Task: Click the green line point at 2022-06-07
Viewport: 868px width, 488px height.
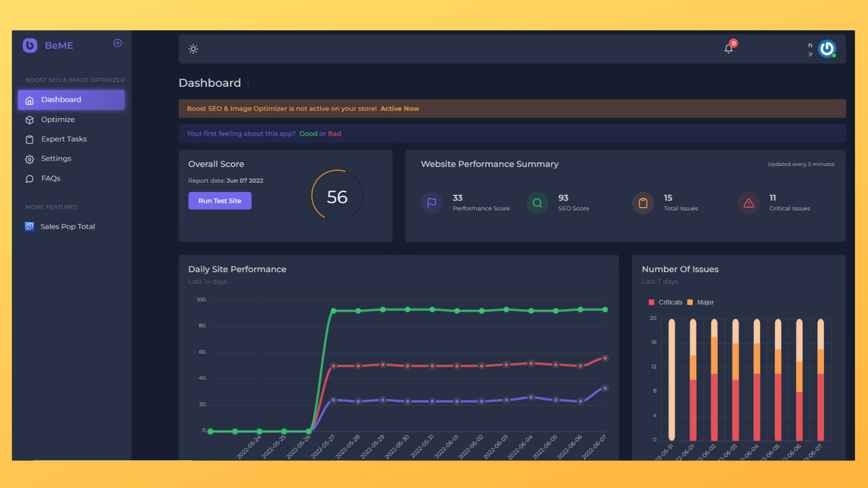Action: click(x=605, y=310)
